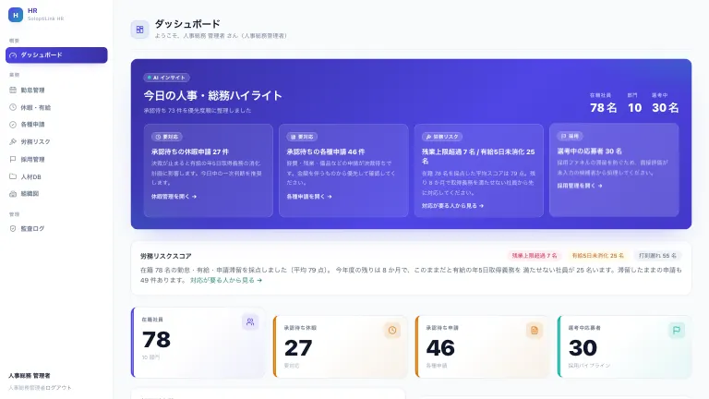The height and width of the screenshot is (399, 709).
Task: Open the 選考中応募者 30 stat card
Action: [x=624, y=346]
